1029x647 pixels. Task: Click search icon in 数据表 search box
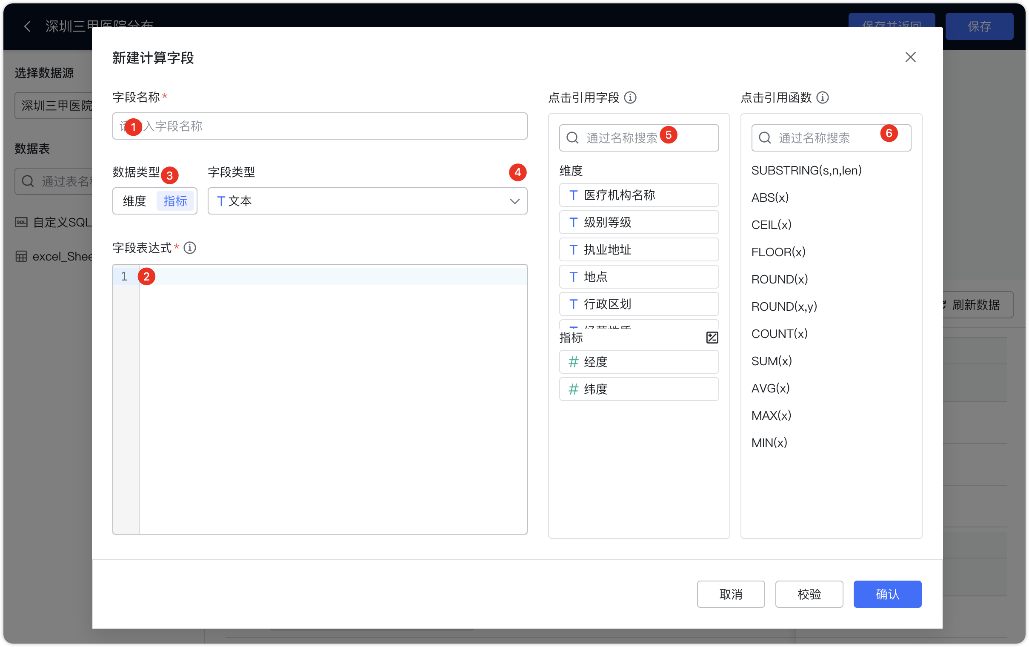pos(28,182)
